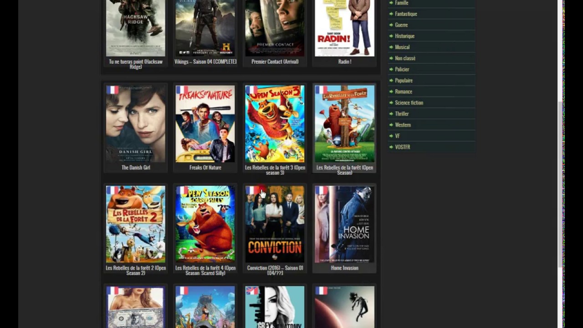Click 'Freaks Of Nature' title link
583x328 pixels.
pyautogui.click(x=205, y=168)
